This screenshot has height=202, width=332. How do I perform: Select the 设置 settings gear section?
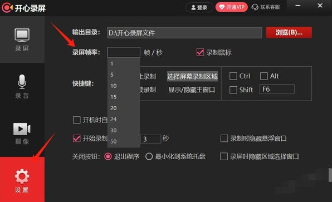(22, 180)
